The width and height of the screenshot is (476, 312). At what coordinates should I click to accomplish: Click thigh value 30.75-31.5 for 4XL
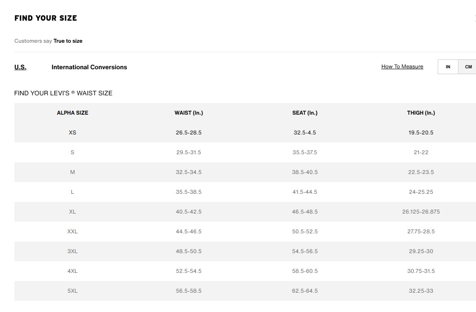coord(421,271)
